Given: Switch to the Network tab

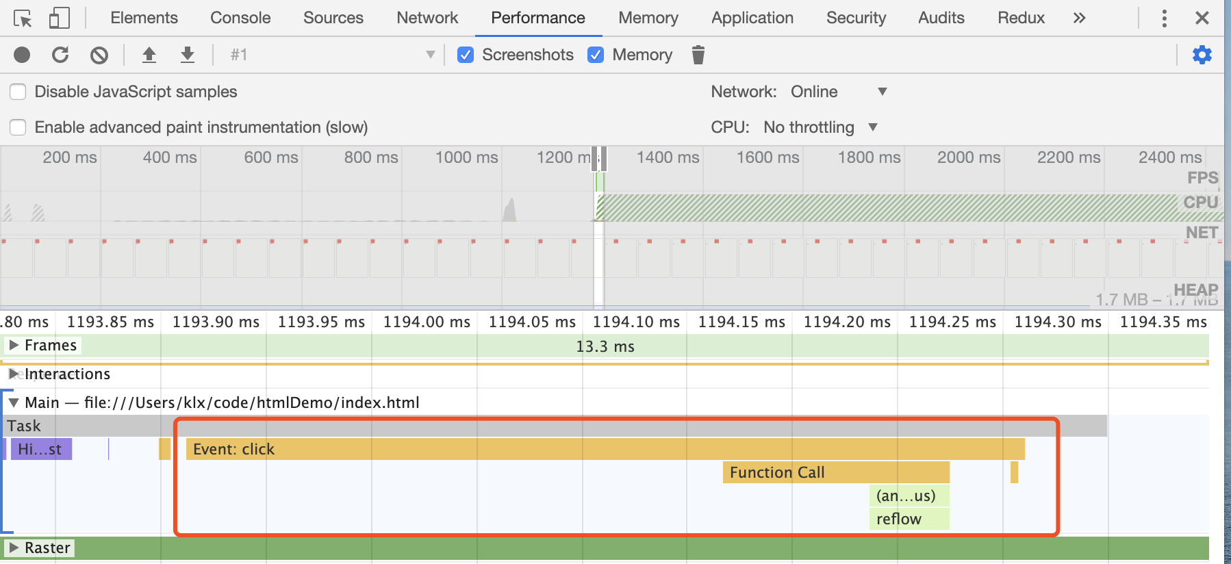Looking at the screenshot, I should click(427, 18).
